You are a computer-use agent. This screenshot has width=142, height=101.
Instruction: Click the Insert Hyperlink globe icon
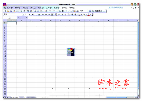60,11
